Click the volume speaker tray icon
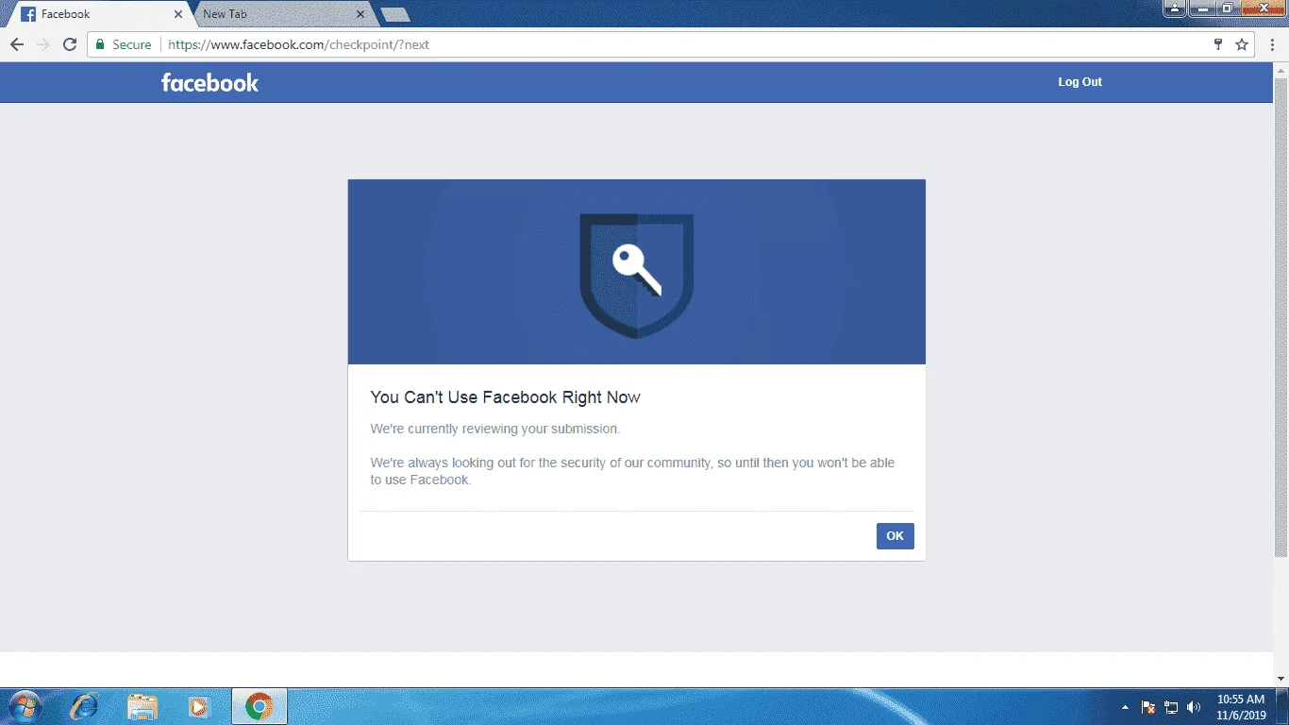 point(1194,707)
